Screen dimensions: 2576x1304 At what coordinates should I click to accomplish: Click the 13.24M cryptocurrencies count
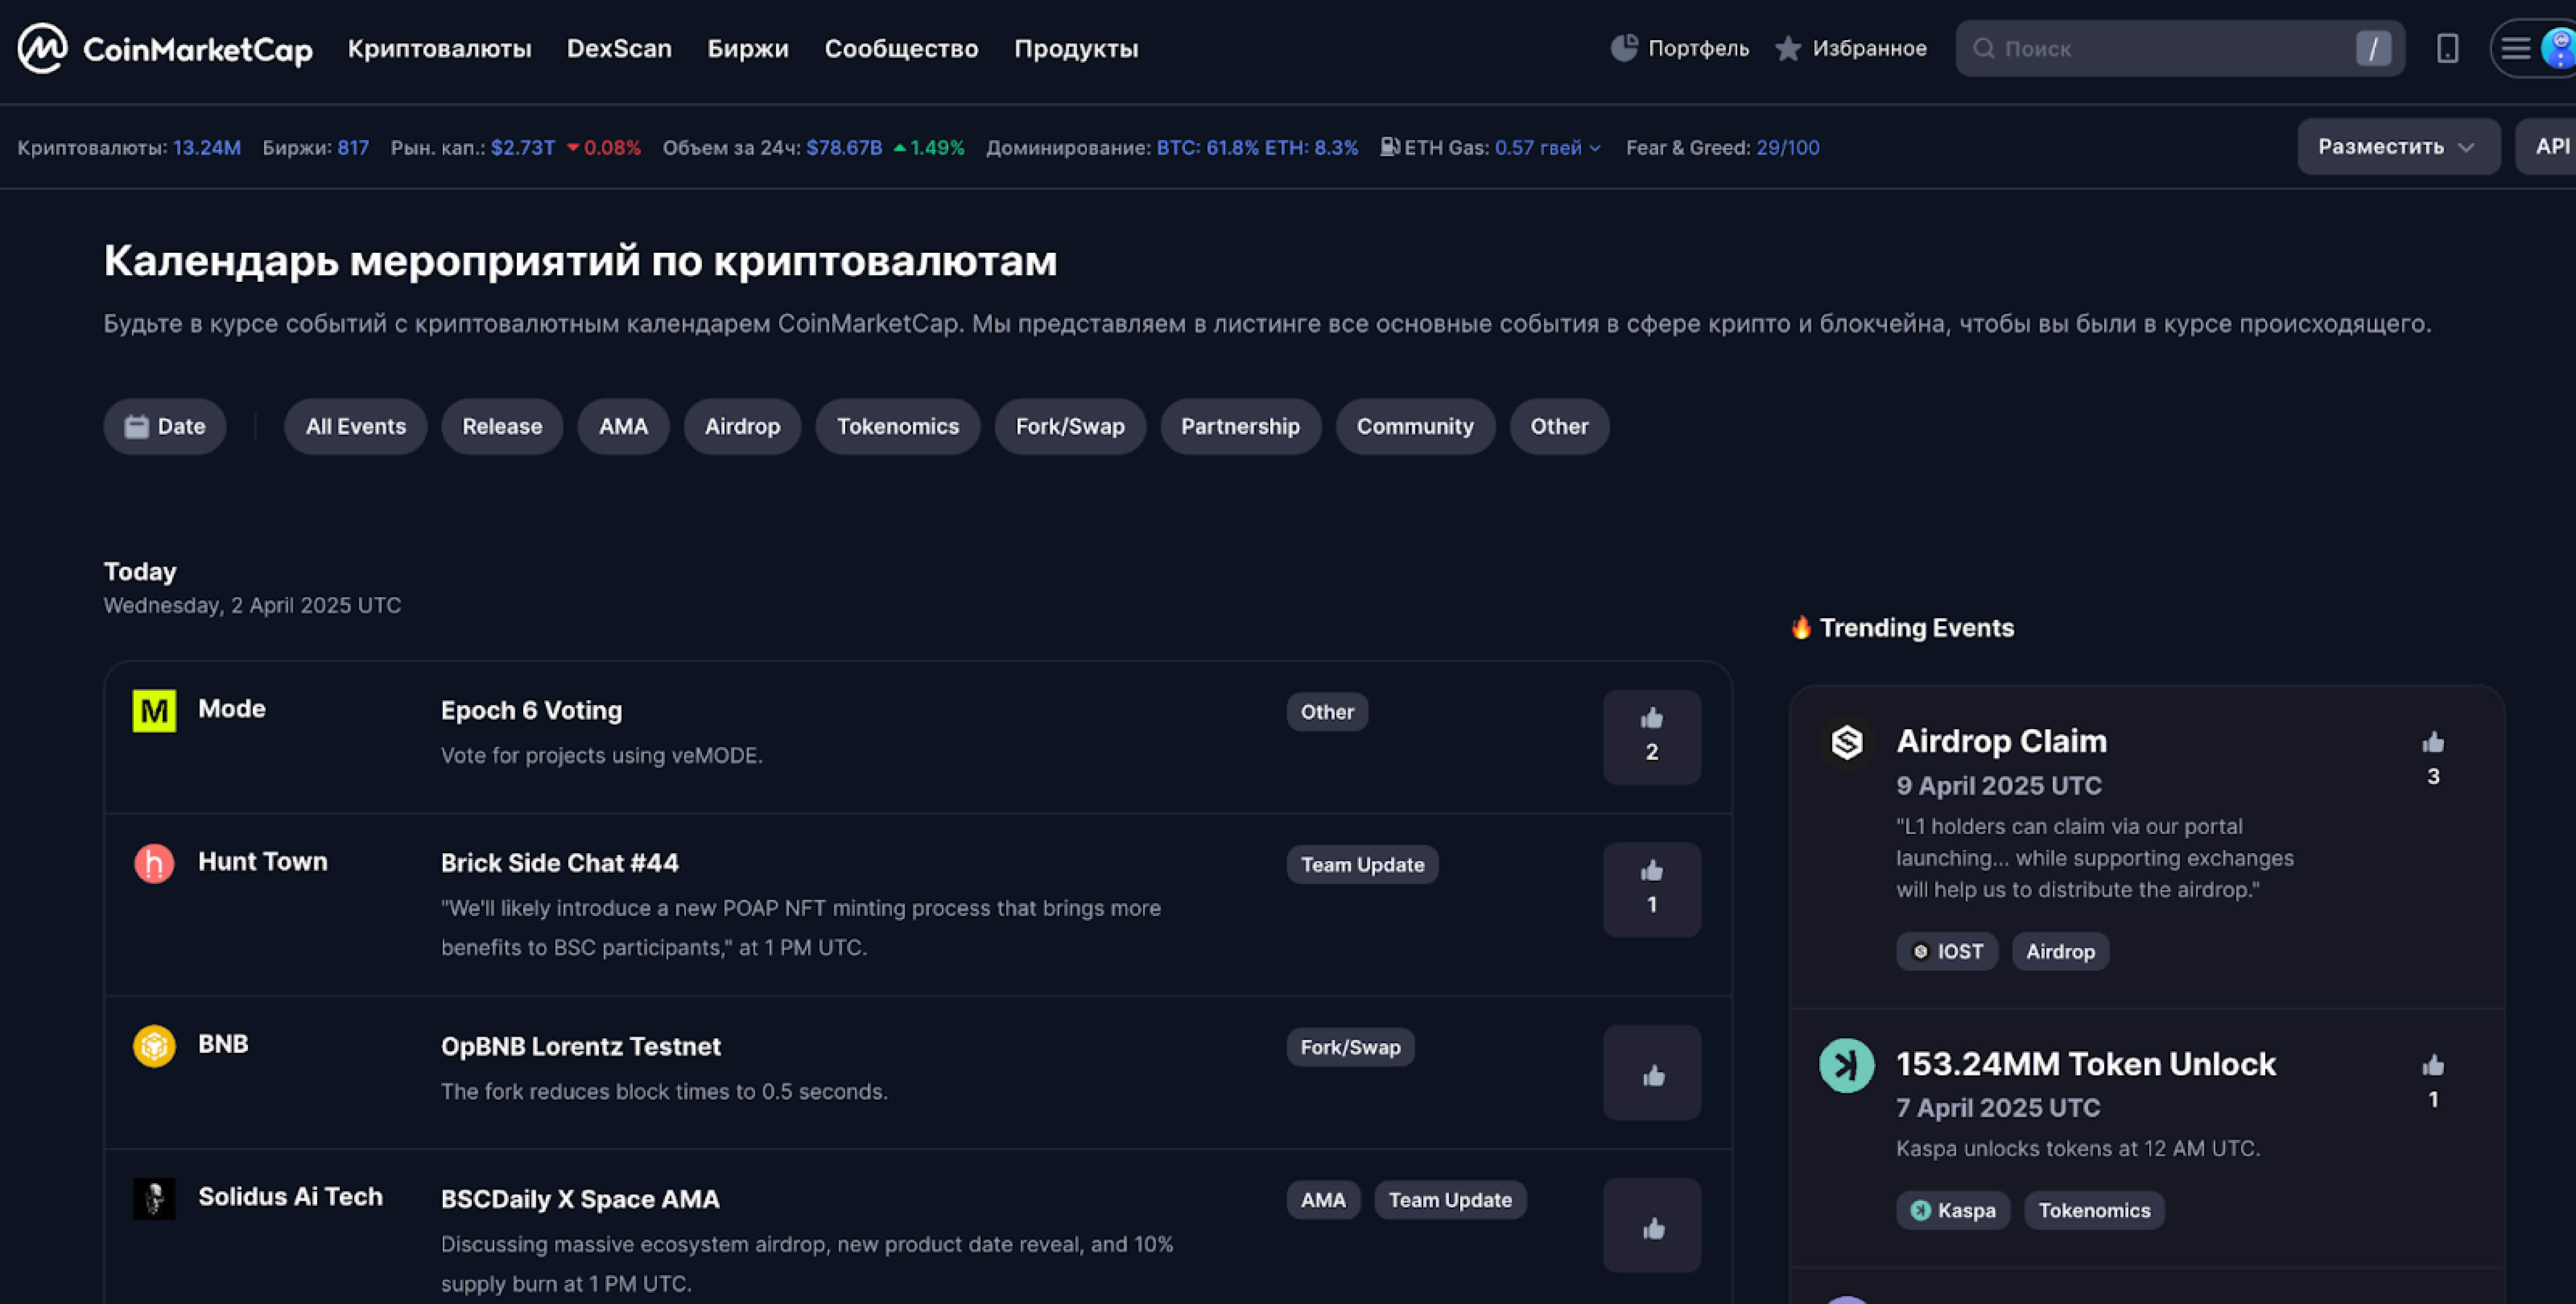coord(207,148)
